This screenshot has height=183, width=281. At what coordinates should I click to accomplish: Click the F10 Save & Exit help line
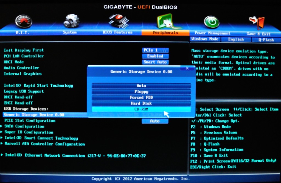click(209, 155)
